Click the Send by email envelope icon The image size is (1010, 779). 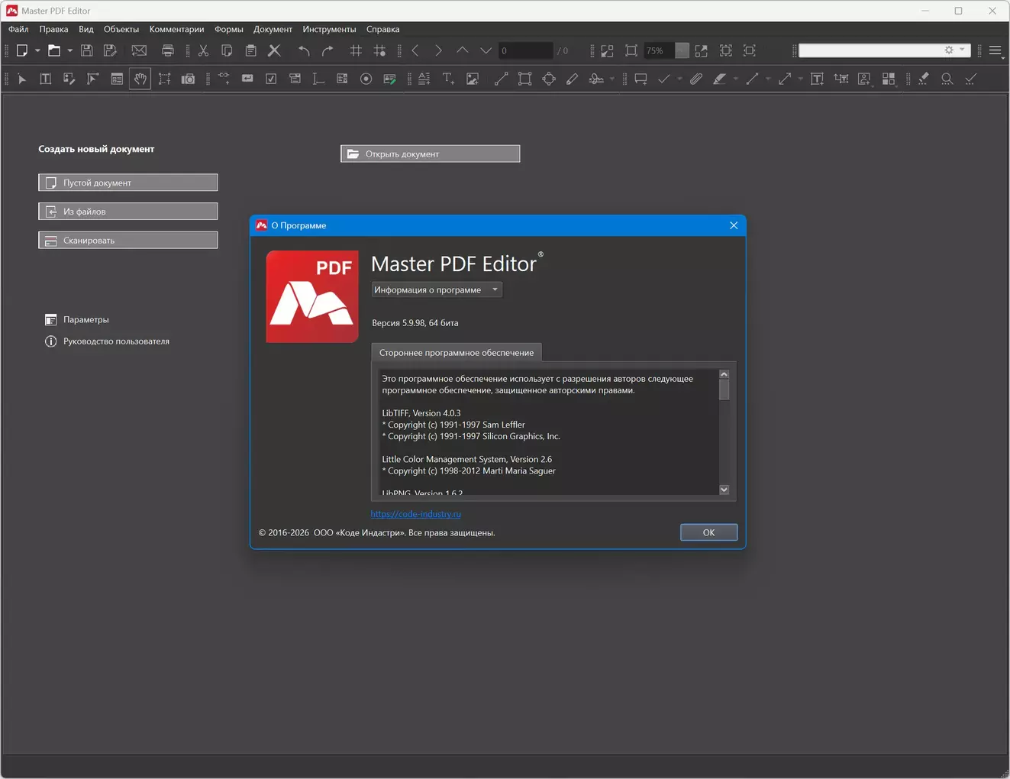coord(139,50)
